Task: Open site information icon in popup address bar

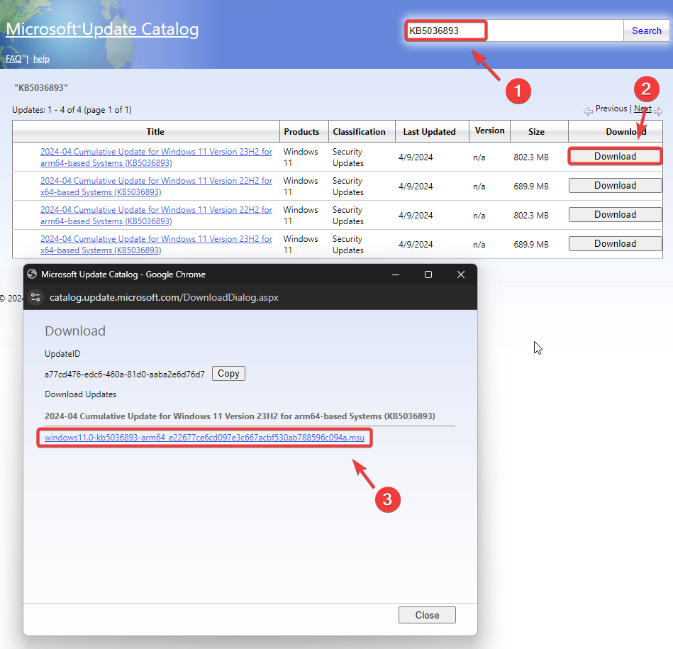Action: coord(35,297)
